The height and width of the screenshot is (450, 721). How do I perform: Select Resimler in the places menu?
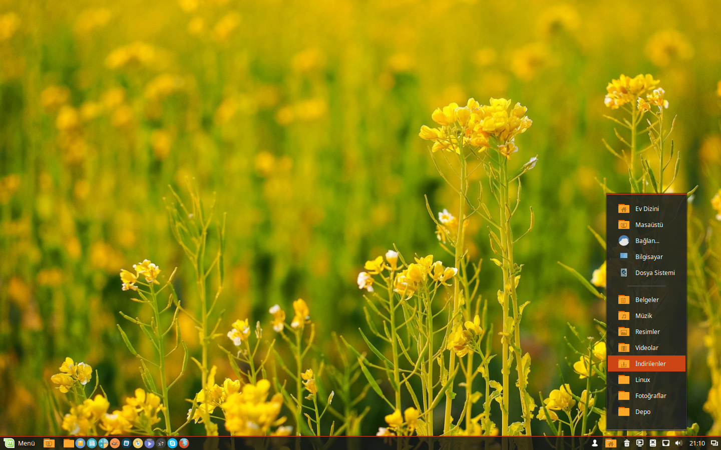pyautogui.click(x=646, y=331)
